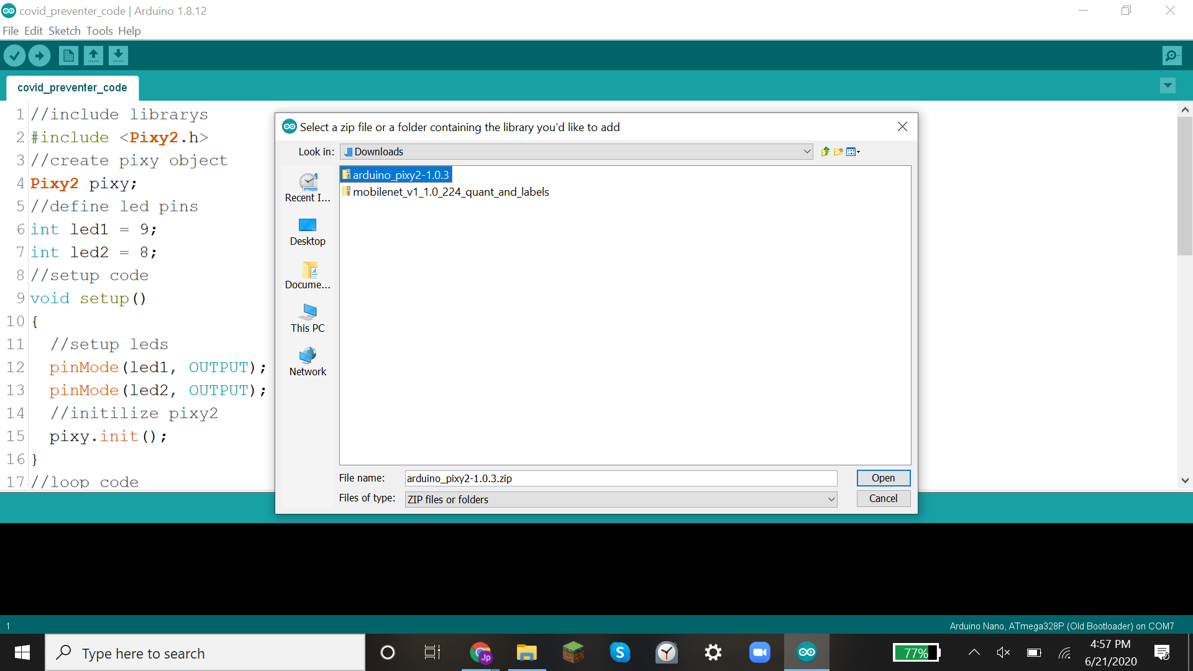Open the Serial Monitor icon
Viewport: 1193px width, 671px height.
[1171, 55]
